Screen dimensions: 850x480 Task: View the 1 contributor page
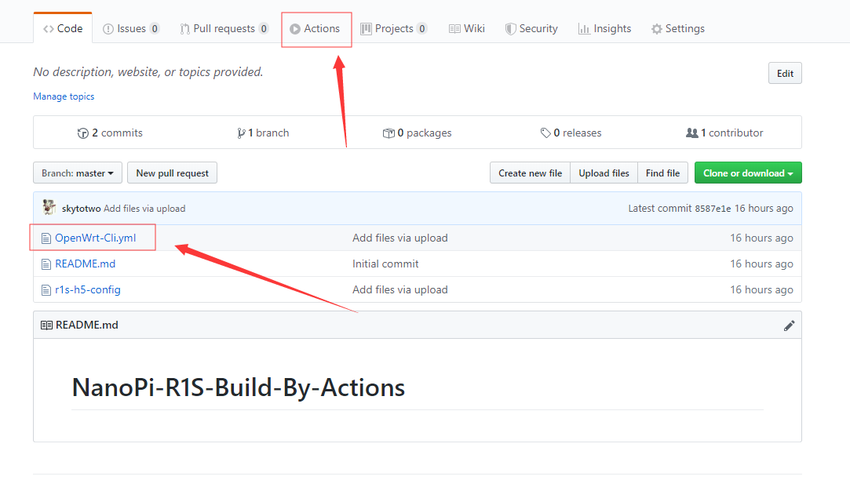[724, 133]
